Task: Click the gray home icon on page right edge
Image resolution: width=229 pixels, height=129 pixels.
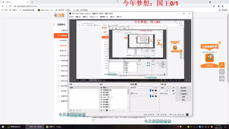Action: coord(222,72)
